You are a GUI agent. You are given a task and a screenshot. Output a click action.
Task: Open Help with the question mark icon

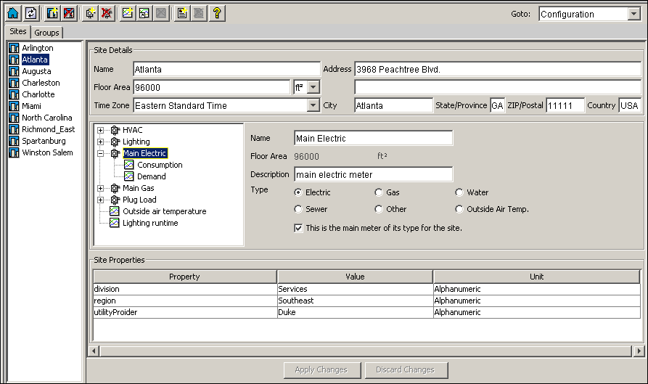pyautogui.click(x=216, y=13)
